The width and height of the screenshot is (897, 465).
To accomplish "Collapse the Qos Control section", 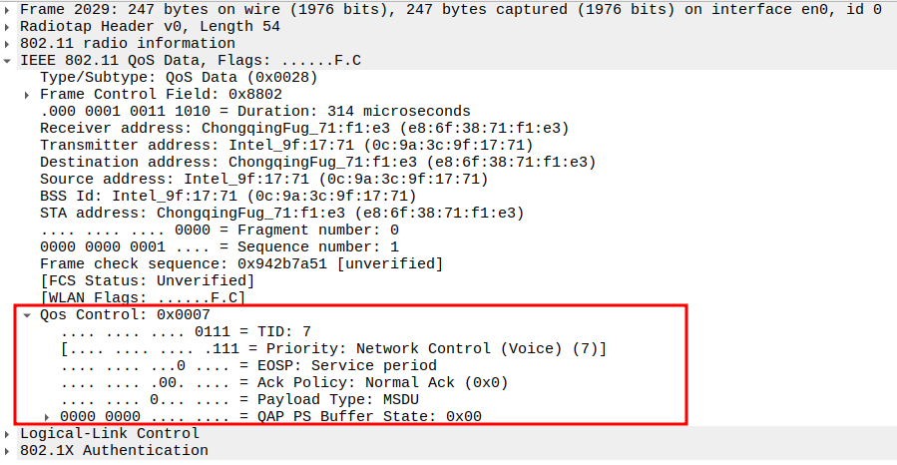I will (x=28, y=314).
